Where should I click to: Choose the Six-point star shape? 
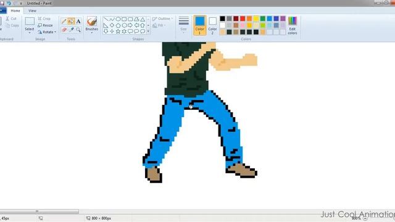[x=124, y=31]
